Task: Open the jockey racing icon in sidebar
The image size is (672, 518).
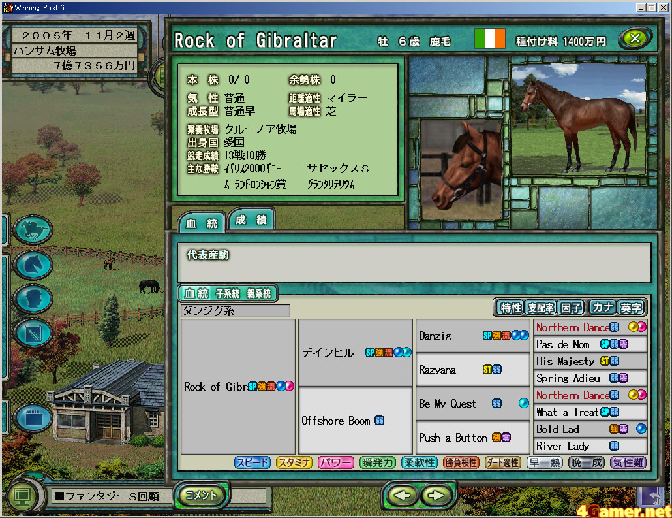Action: [x=33, y=230]
